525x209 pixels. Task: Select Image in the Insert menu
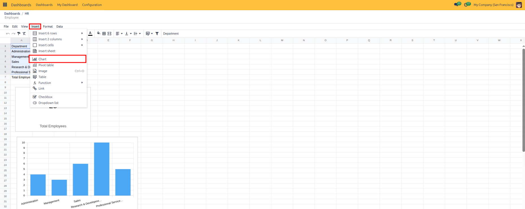(58, 71)
